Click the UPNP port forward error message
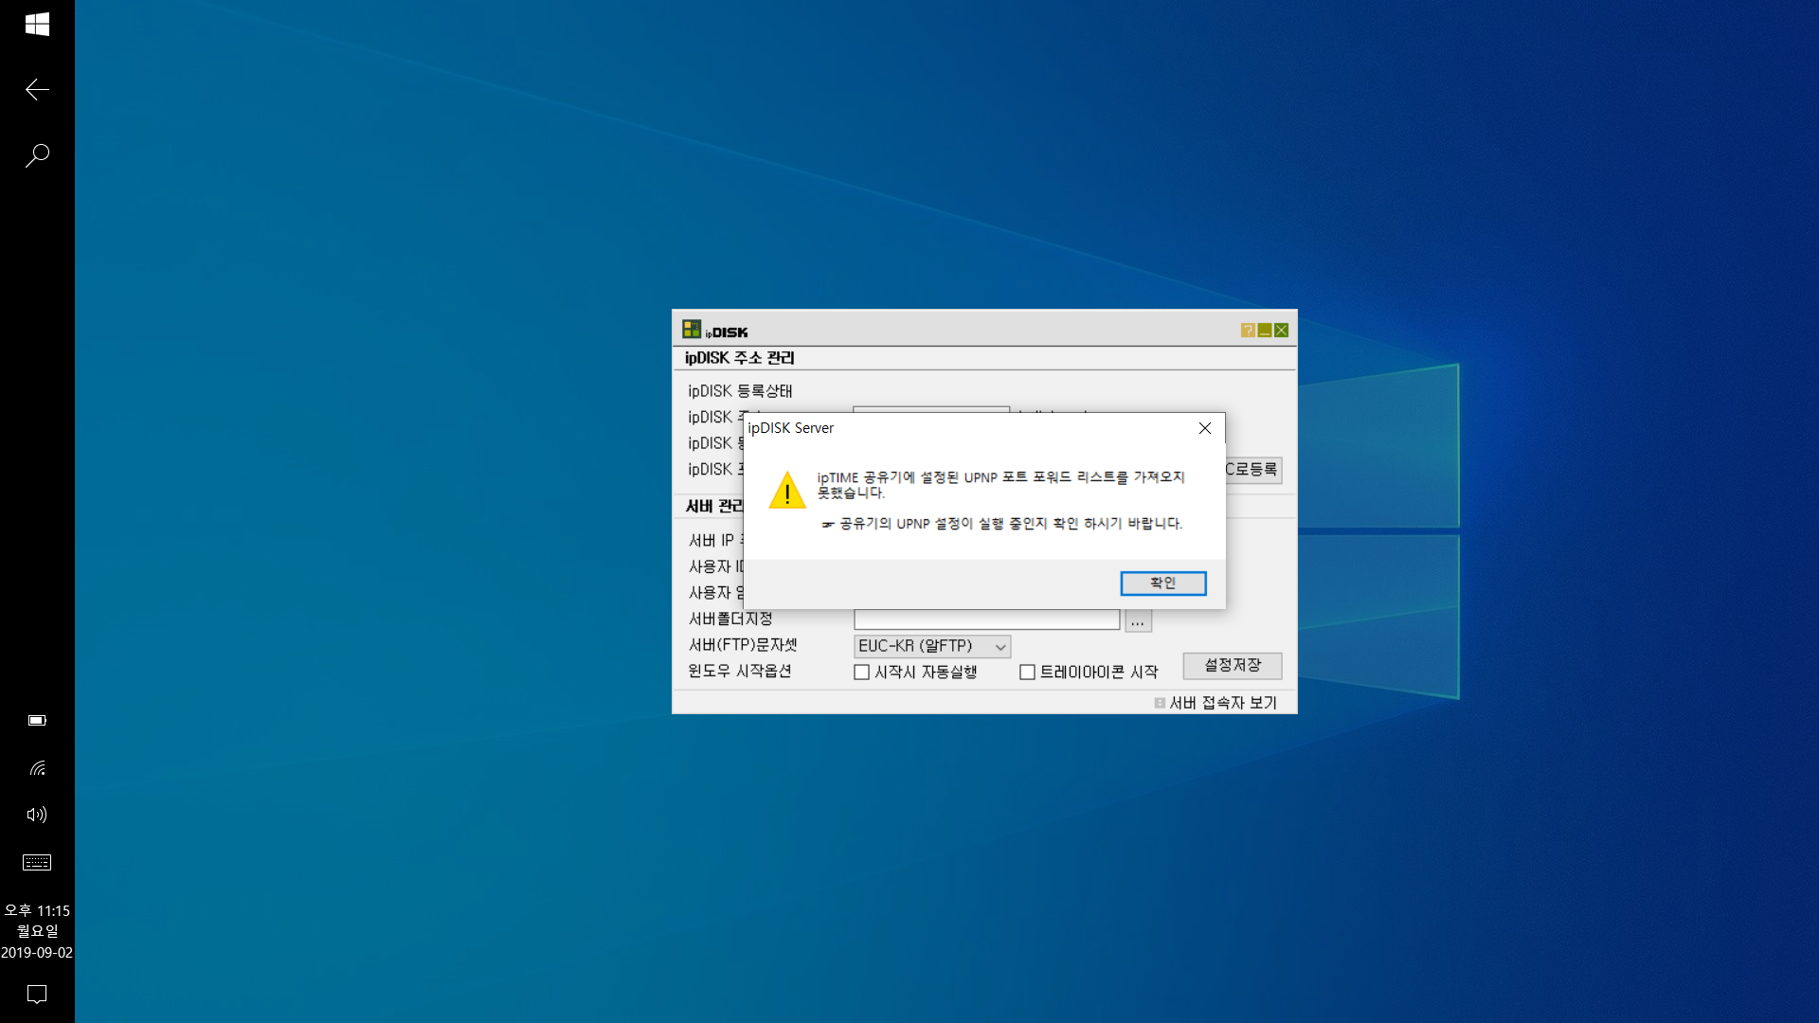1819x1023 pixels. click(x=1001, y=485)
